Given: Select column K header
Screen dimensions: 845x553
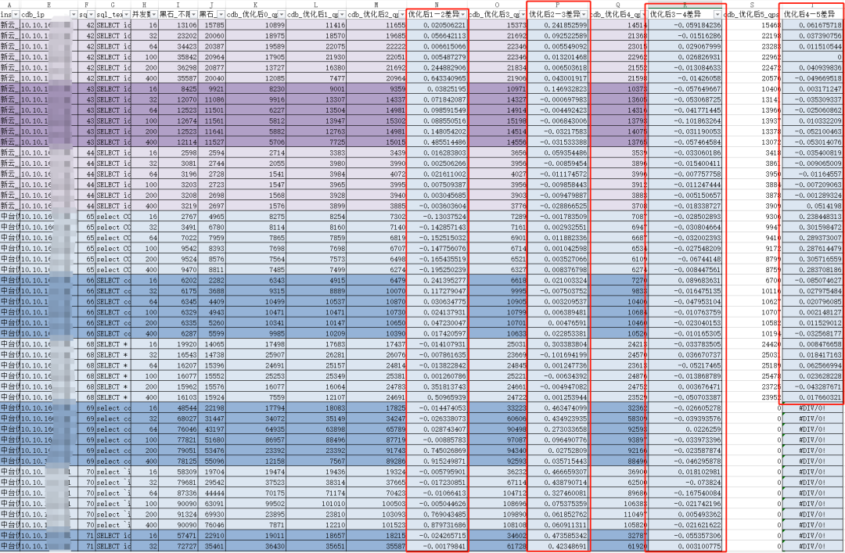Looking at the screenshot, I should [255, 5].
